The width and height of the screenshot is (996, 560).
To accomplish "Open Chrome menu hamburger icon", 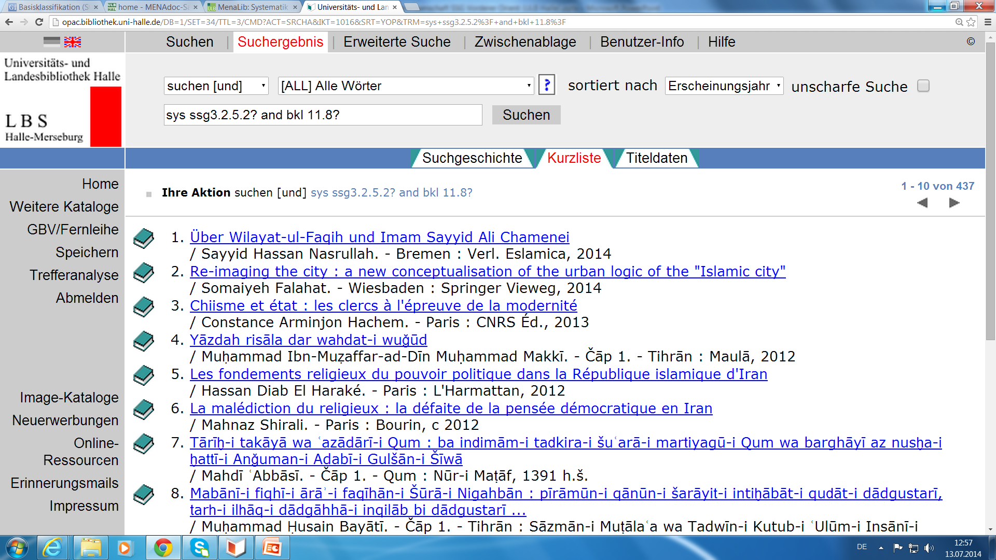I will tap(988, 22).
